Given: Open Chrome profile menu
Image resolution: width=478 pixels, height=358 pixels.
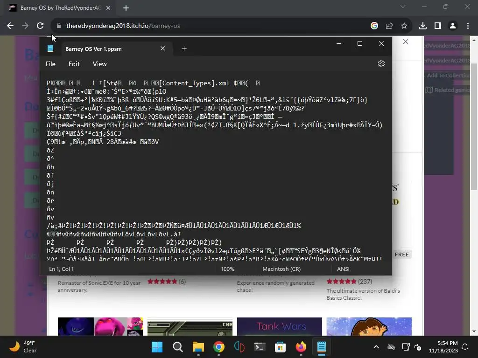Looking at the screenshot, I should tap(453, 26).
